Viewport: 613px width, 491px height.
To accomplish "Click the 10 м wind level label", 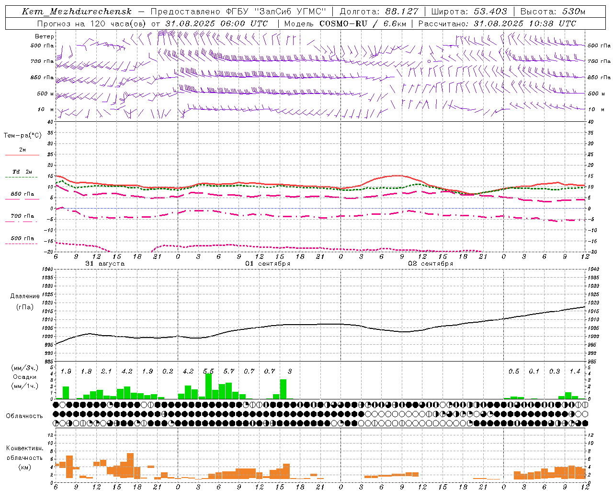I will pos(46,109).
